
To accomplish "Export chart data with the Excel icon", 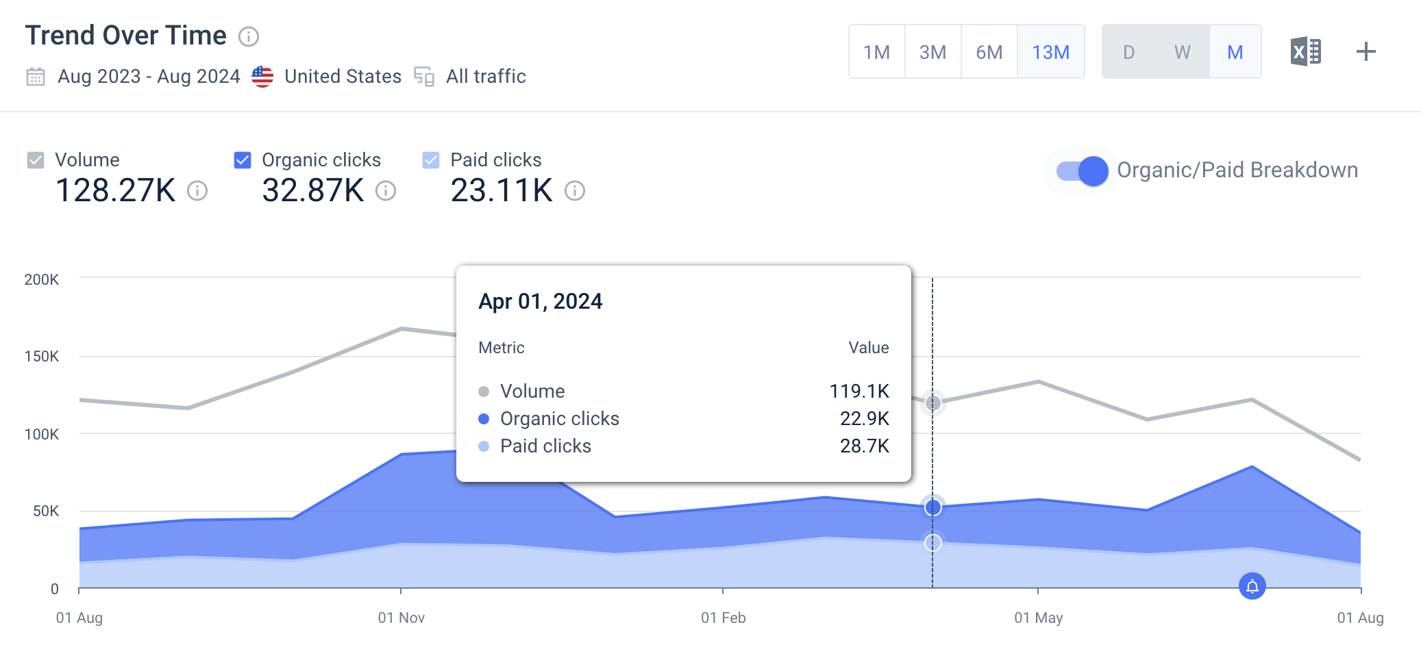I will pyautogui.click(x=1306, y=51).
